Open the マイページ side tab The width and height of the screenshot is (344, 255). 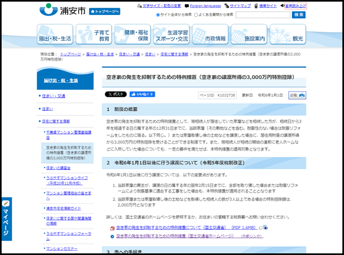(x=7, y=219)
